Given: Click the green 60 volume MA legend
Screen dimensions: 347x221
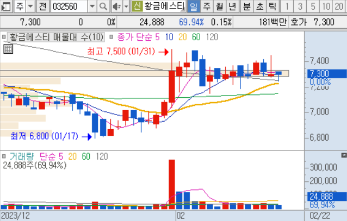Looking at the screenshot, I should 86,156.
